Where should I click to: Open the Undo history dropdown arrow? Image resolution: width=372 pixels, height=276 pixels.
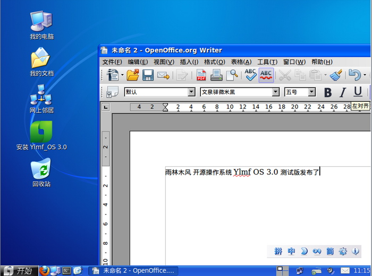365,75
